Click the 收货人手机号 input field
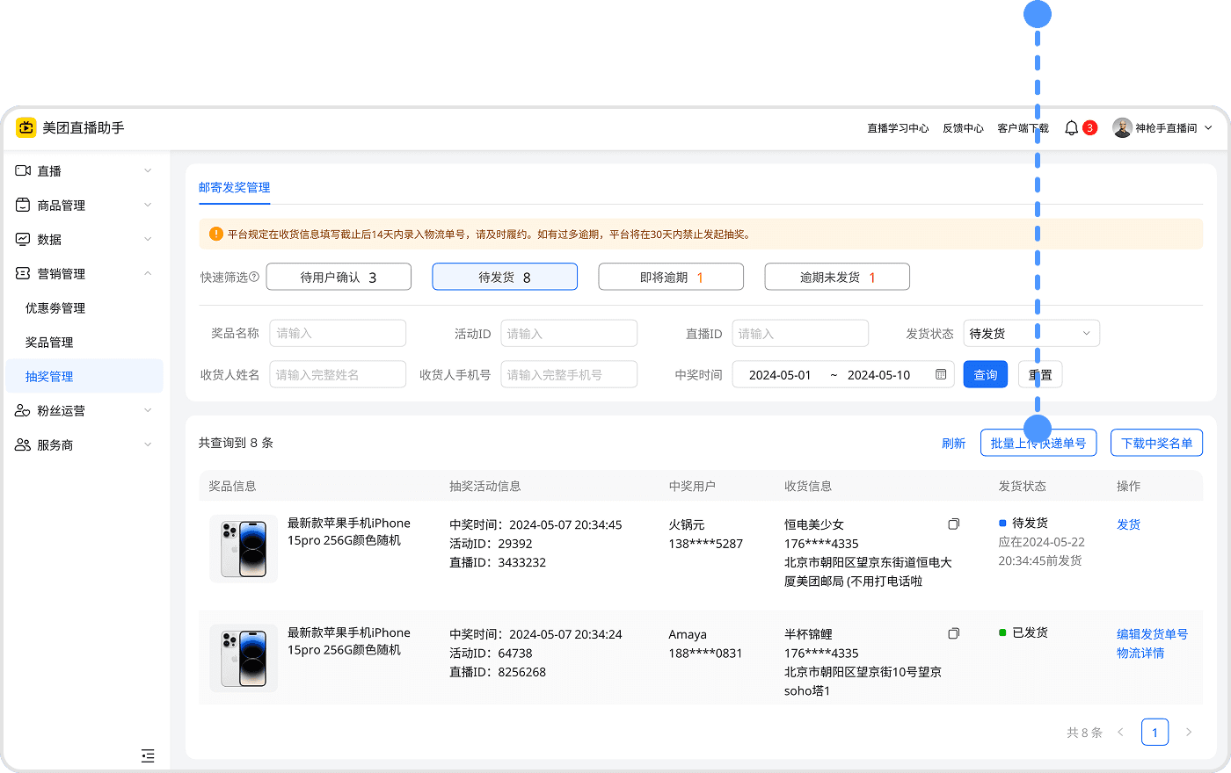This screenshot has width=1231, height=773. point(569,374)
